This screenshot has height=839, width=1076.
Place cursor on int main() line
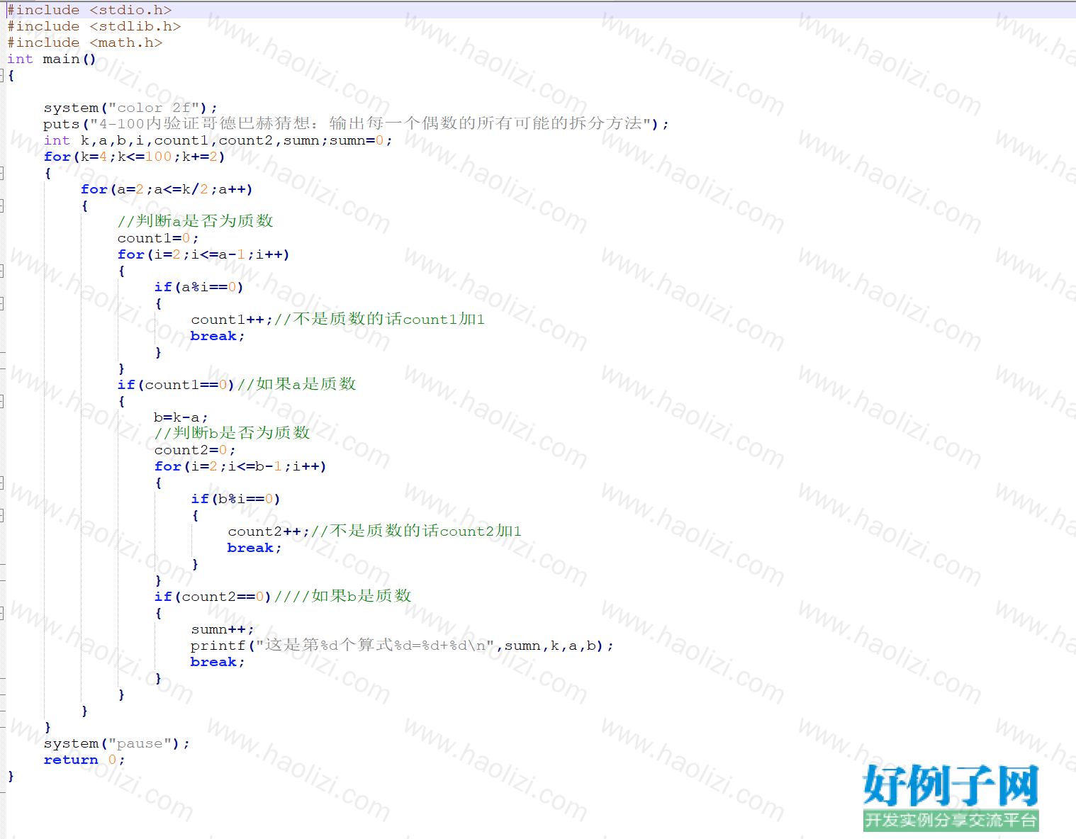click(x=51, y=59)
